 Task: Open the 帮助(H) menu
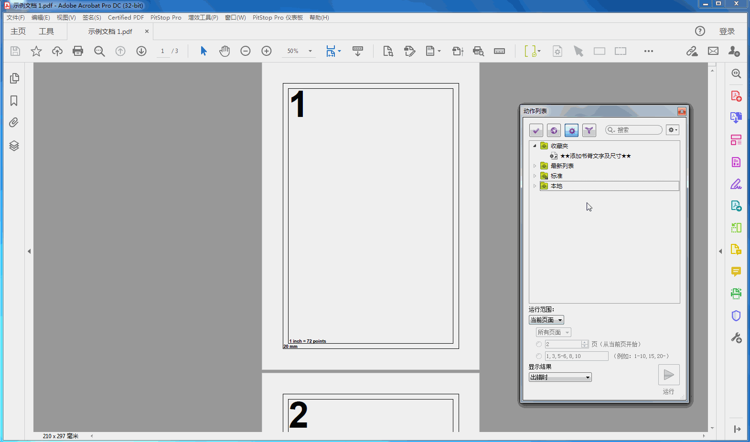point(319,18)
